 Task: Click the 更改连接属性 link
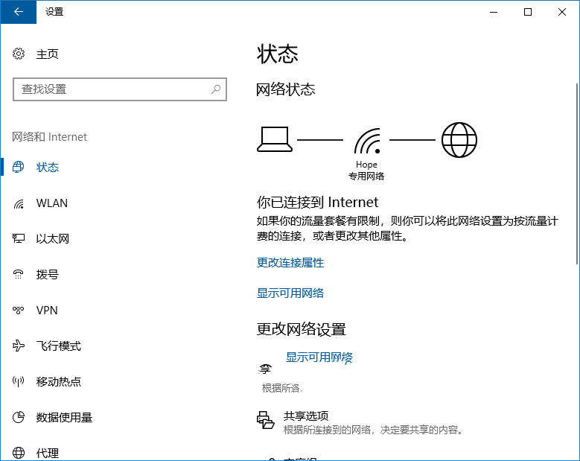pos(290,263)
